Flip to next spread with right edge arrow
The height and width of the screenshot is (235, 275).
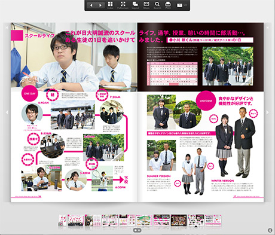(x=267, y=112)
